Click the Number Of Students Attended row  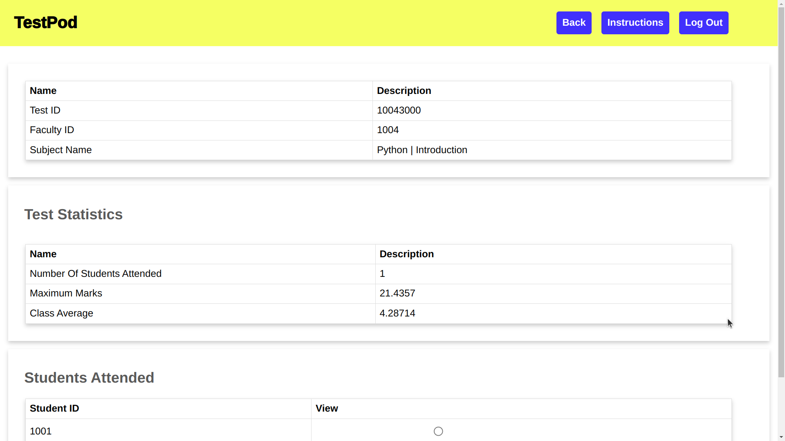click(x=96, y=274)
